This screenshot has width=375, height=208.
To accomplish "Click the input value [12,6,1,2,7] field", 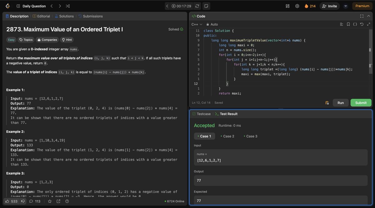I will point(281,157).
